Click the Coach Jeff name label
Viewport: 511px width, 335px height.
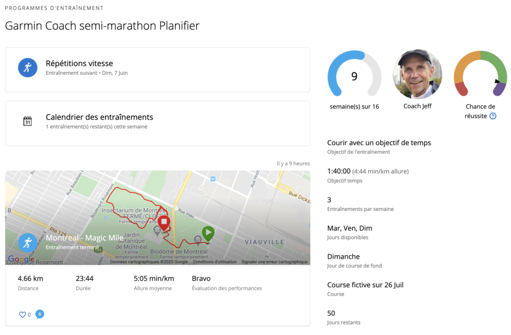tap(418, 106)
